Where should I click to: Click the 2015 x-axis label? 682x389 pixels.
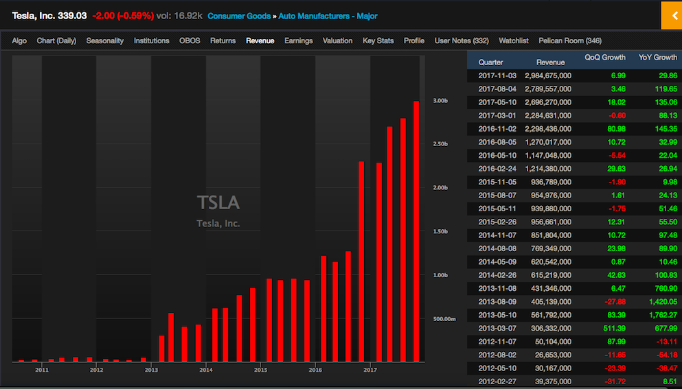[x=260, y=370]
